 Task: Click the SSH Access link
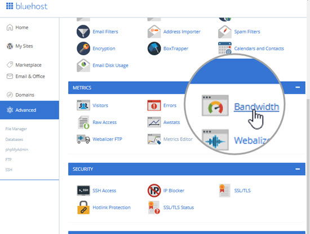(104, 191)
